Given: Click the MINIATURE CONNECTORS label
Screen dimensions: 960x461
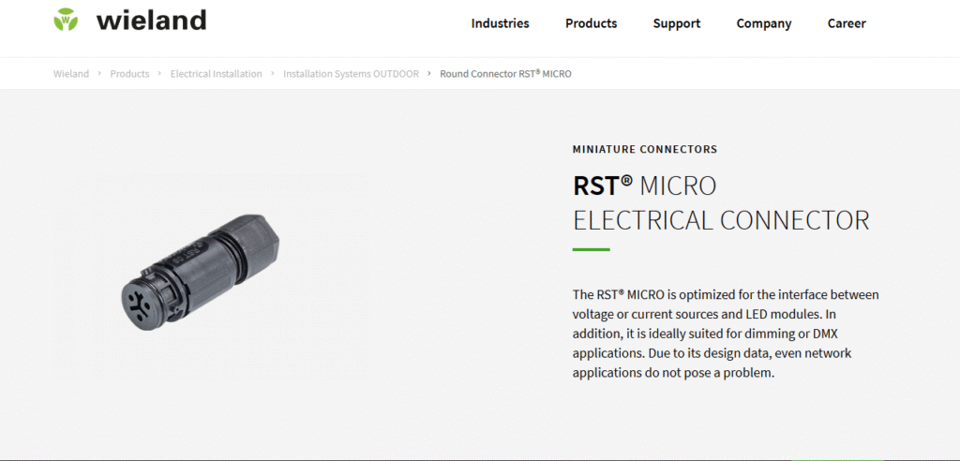Looking at the screenshot, I should pyautogui.click(x=645, y=149).
